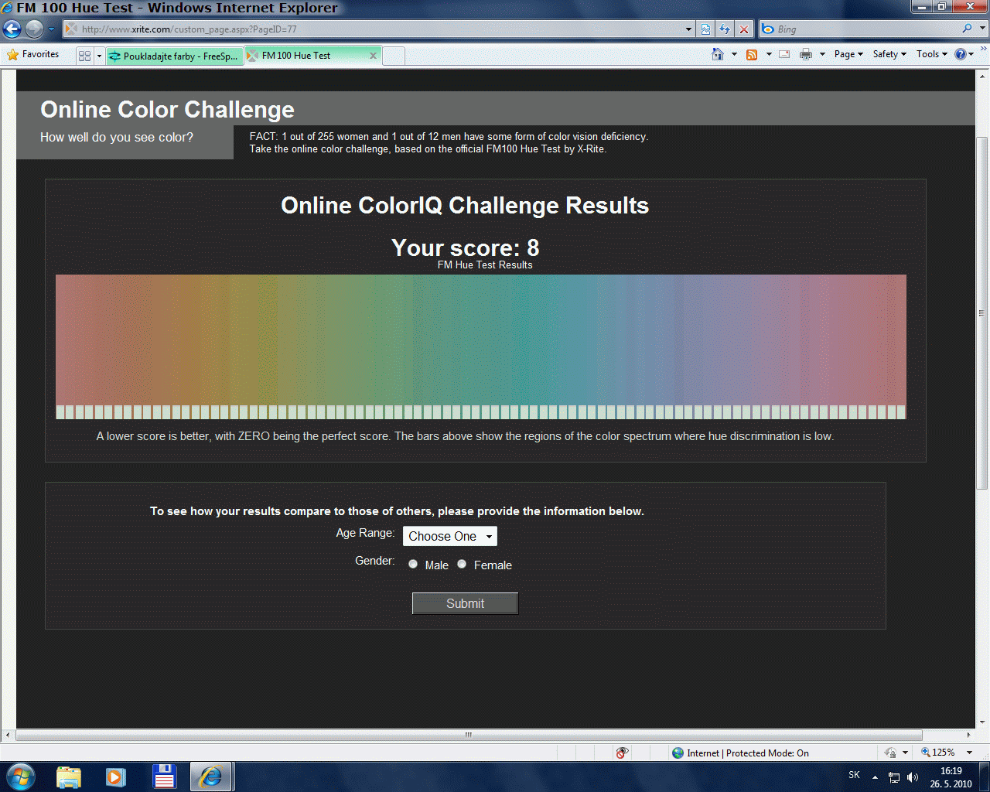Click the RSS feeds icon

click(752, 54)
